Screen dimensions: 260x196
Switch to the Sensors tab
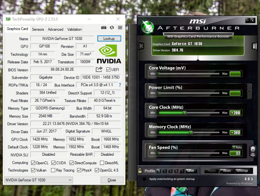(38, 29)
